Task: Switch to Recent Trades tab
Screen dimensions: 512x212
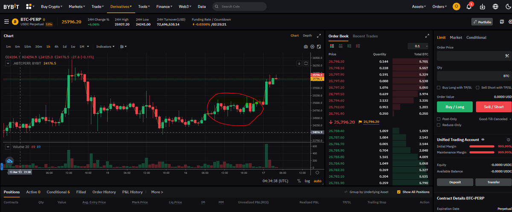Action: (365, 36)
